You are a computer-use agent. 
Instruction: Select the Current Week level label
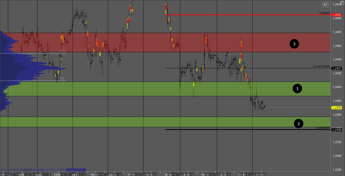click(x=321, y=66)
